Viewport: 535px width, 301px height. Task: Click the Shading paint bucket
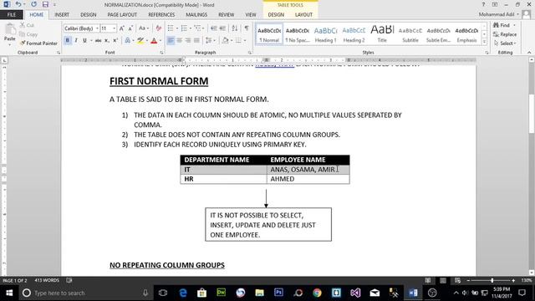[225, 41]
